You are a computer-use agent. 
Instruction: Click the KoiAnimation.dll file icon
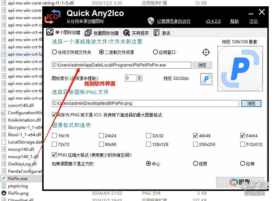[4, 120]
